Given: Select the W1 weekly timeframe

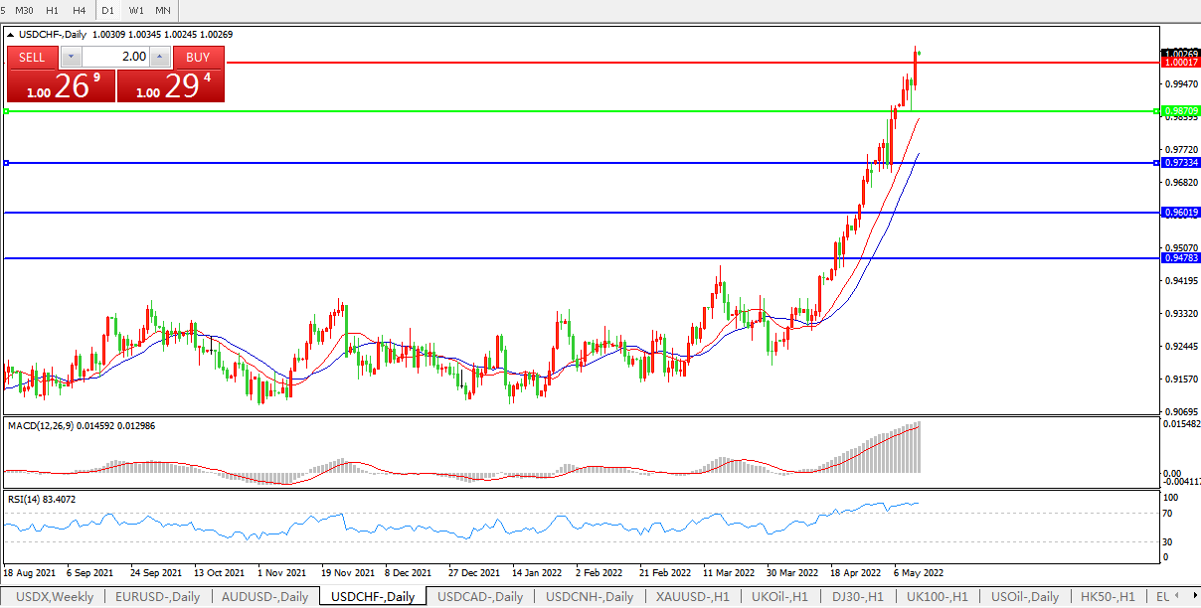Looking at the screenshot, I should [136, 10].
